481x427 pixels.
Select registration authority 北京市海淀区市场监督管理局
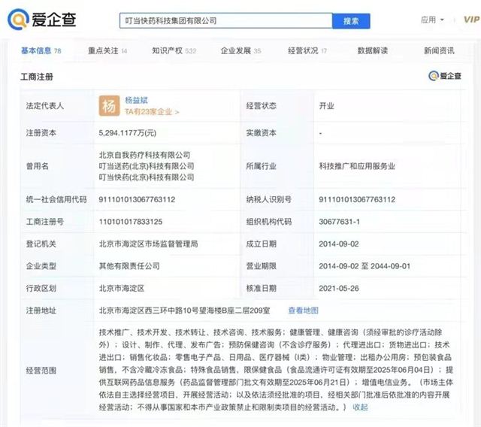(149, 244)
